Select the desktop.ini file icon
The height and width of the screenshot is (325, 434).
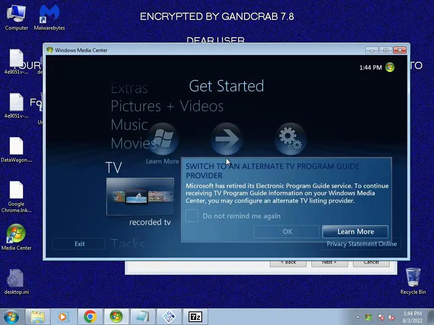[17, 282]
